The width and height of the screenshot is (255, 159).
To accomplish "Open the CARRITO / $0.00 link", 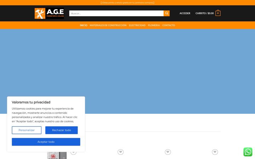I will (205, 13).
